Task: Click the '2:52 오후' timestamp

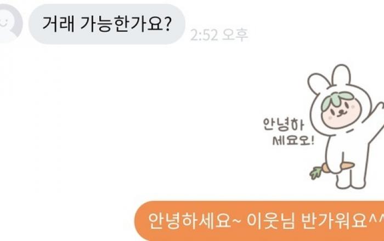Action: (219, 35)
